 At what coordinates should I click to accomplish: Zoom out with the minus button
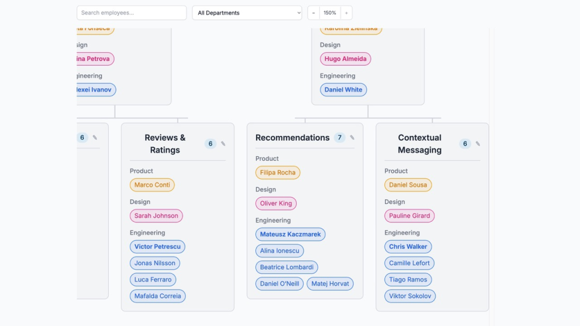click(313, 13)
